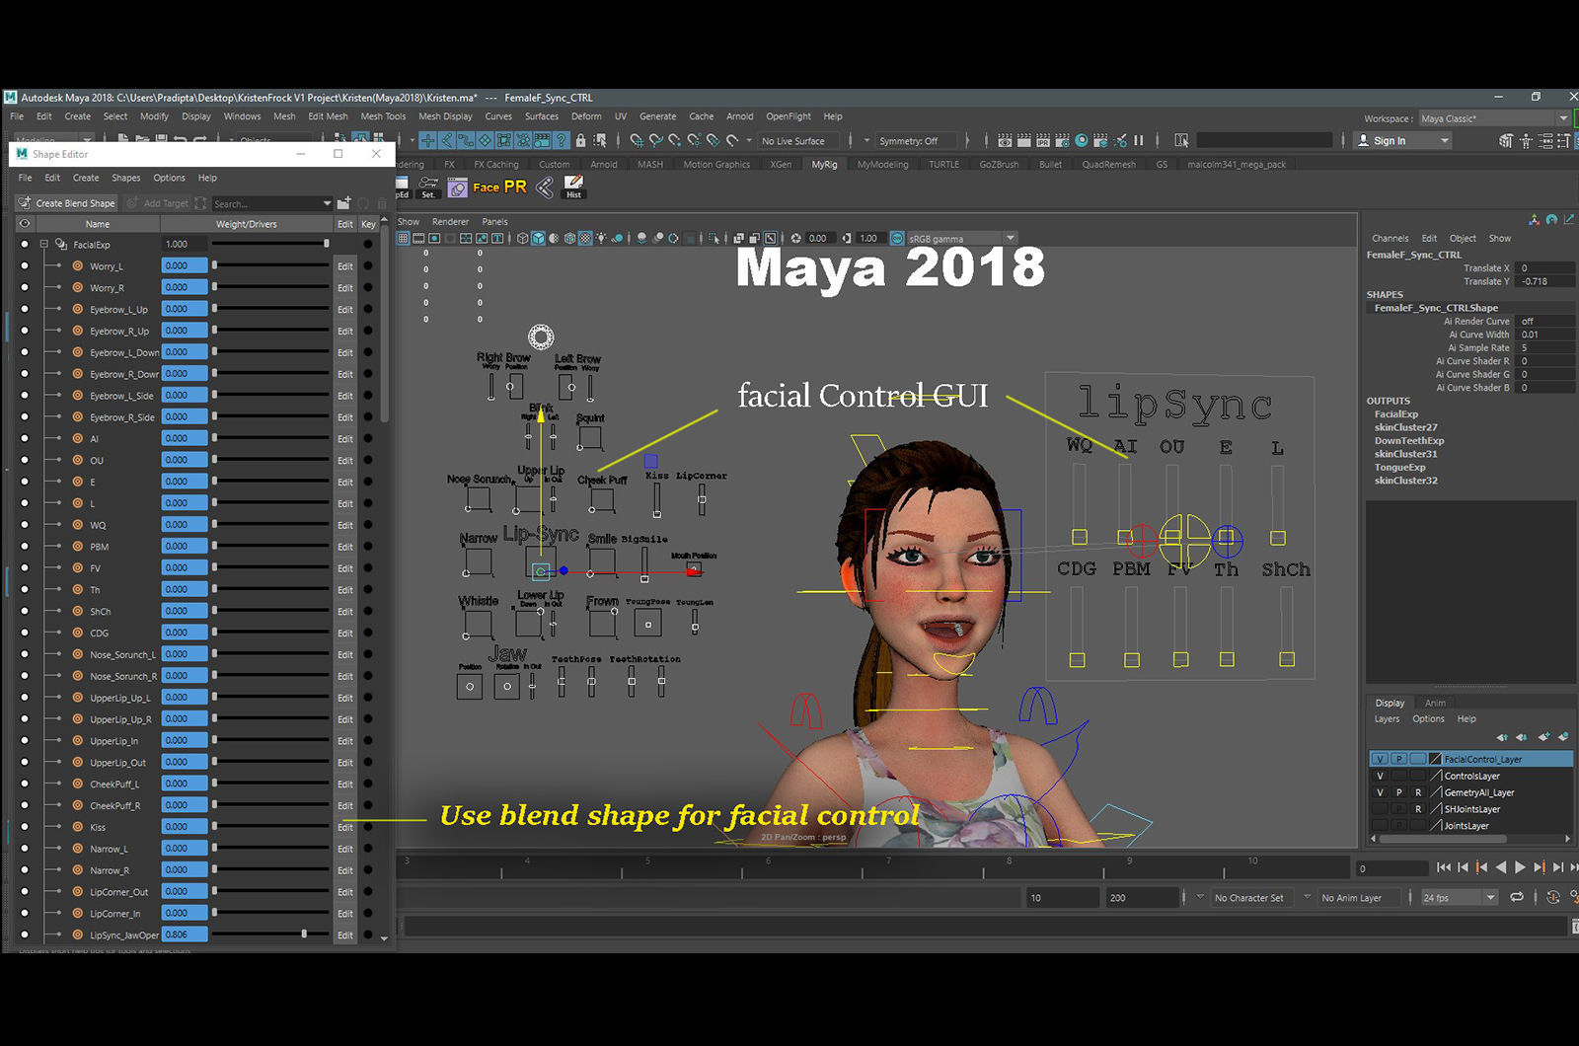The width and height of the screenshot is (1579, 1046).
Task: Click the LipSync_JawOpen weight slider handle
Action: [x=304, y=934]
